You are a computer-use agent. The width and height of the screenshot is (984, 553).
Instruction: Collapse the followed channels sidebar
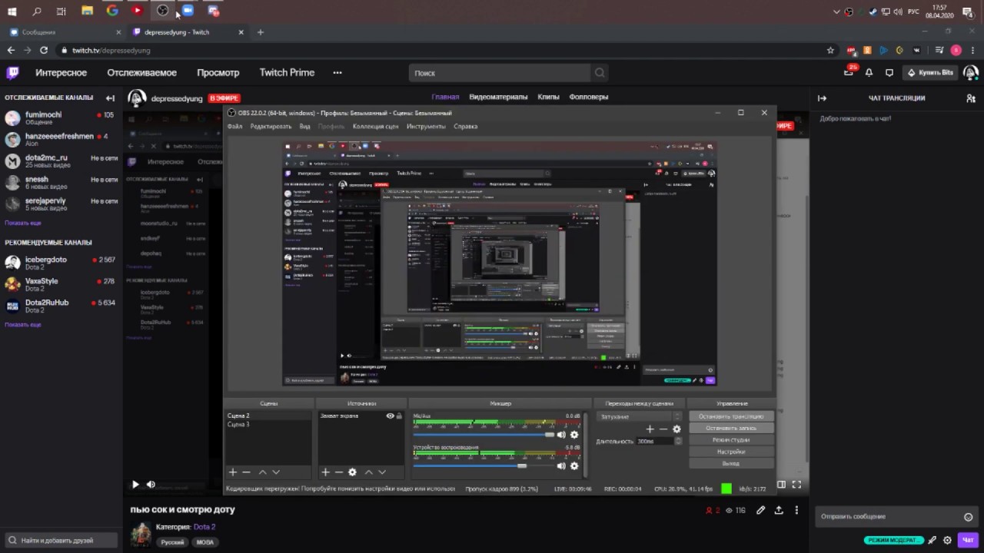pyautogui.click(x=110, y=98)
